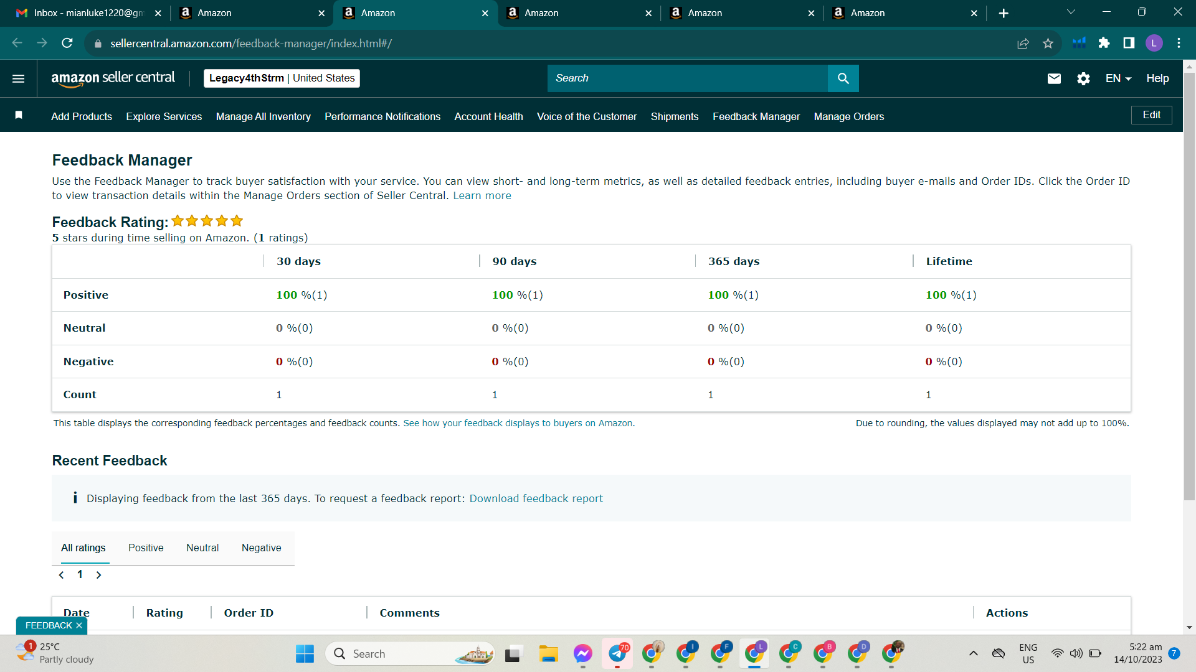Viewport: 1196px width, 672px height.
Task: Click the FEEDBACK widget button
Action: click(x=49, y=625)
